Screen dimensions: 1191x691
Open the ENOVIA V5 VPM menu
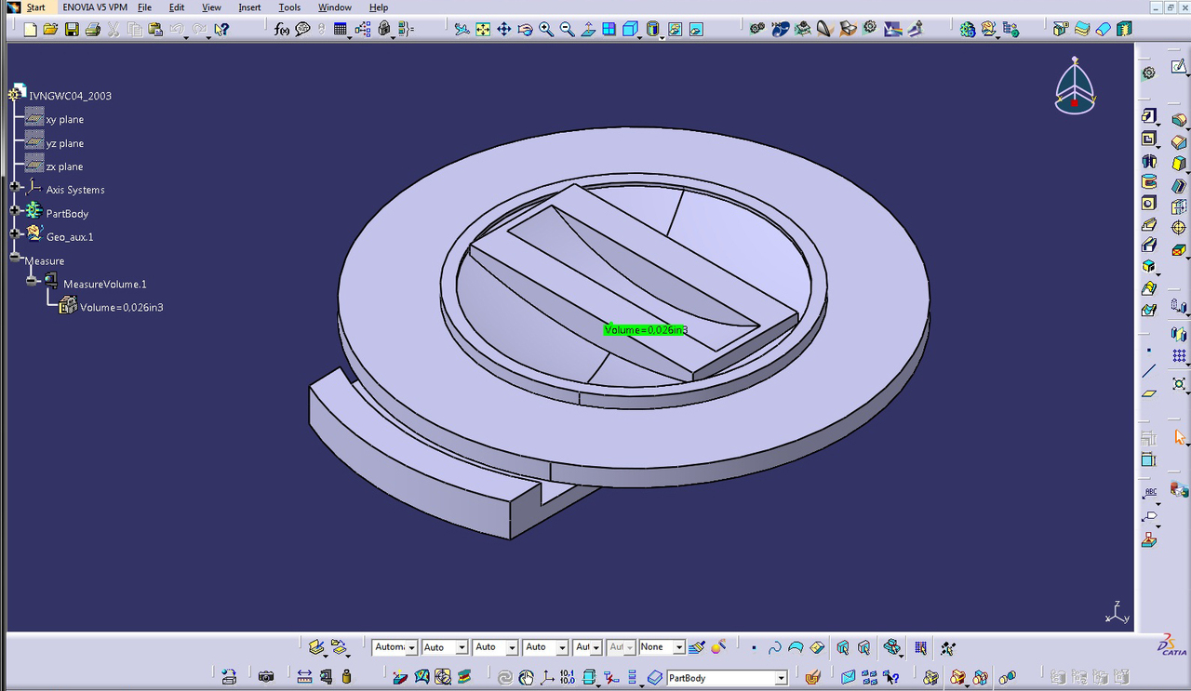click(x=95, y=7)
